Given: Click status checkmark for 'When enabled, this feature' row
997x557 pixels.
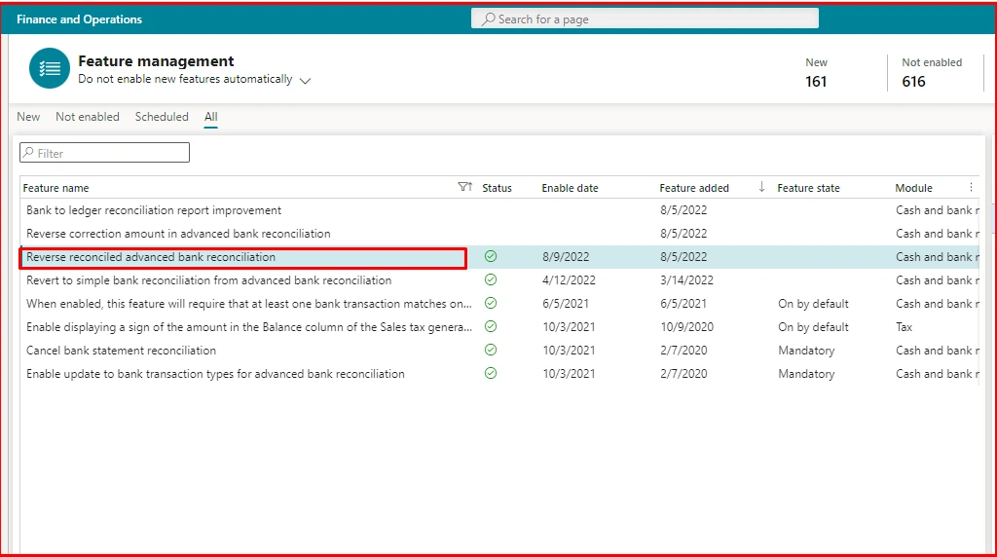Looking at the screenshot, I should 491,303.
